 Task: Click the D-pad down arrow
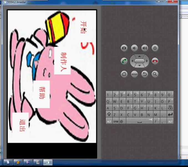[x=139, y=66]
